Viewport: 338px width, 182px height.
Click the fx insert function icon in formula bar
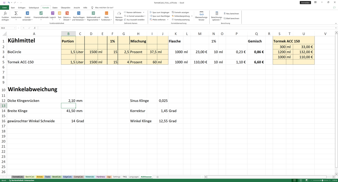tap(34, 28)
